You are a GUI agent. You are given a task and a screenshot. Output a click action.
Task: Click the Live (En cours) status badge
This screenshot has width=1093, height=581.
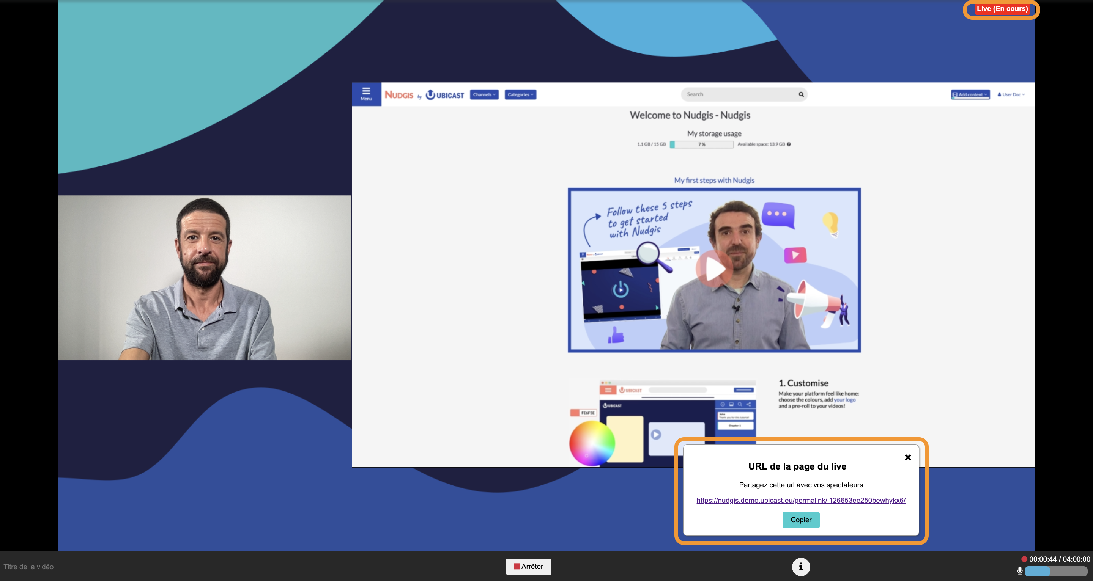[1002, 9]
